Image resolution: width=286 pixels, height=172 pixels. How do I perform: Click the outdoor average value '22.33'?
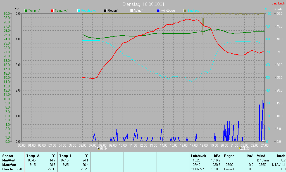52,169
